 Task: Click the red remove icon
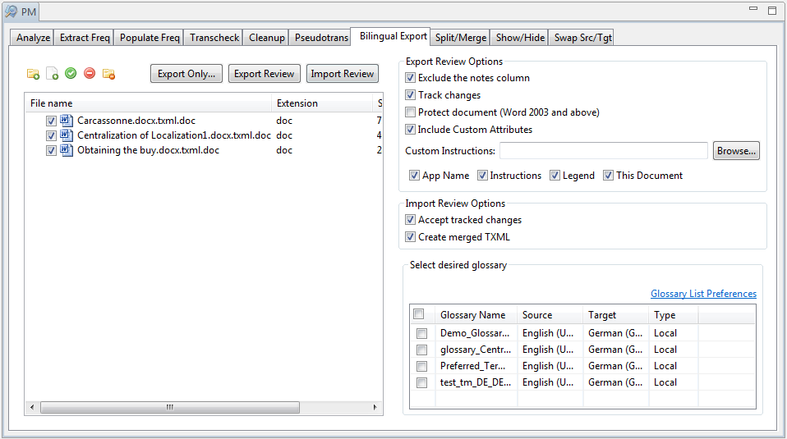point(90,74)
